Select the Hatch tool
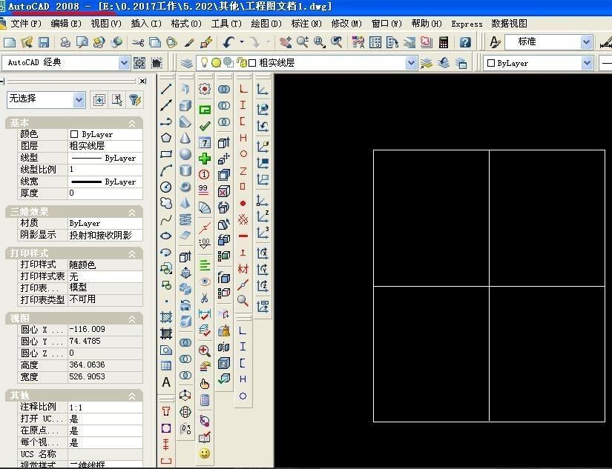Screen dimensions: 612x469 [166, 317]
